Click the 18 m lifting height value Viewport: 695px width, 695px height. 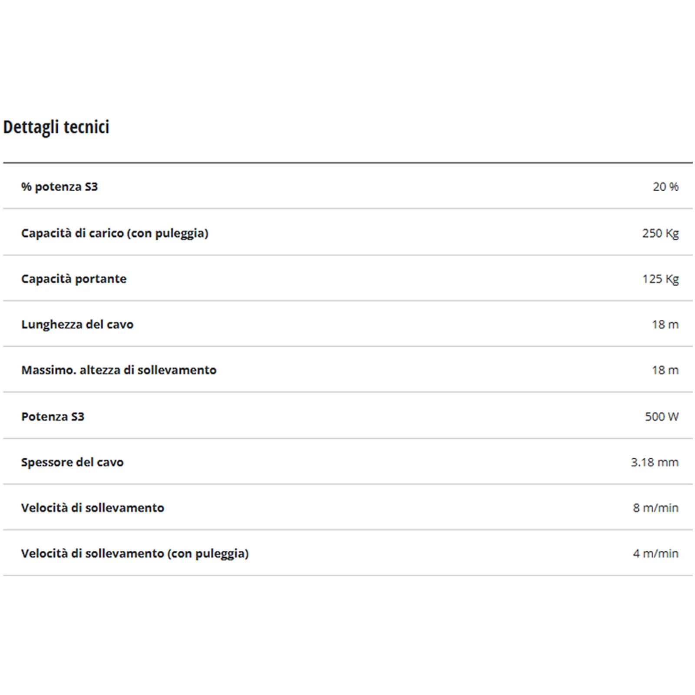(x=665, y=370)
